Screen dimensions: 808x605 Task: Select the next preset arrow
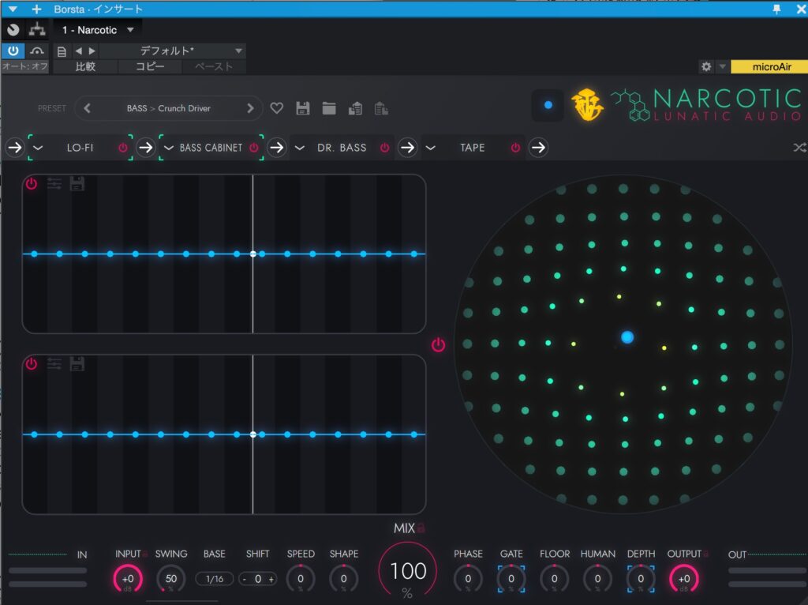pyautogui.click(x=250, y=108)
